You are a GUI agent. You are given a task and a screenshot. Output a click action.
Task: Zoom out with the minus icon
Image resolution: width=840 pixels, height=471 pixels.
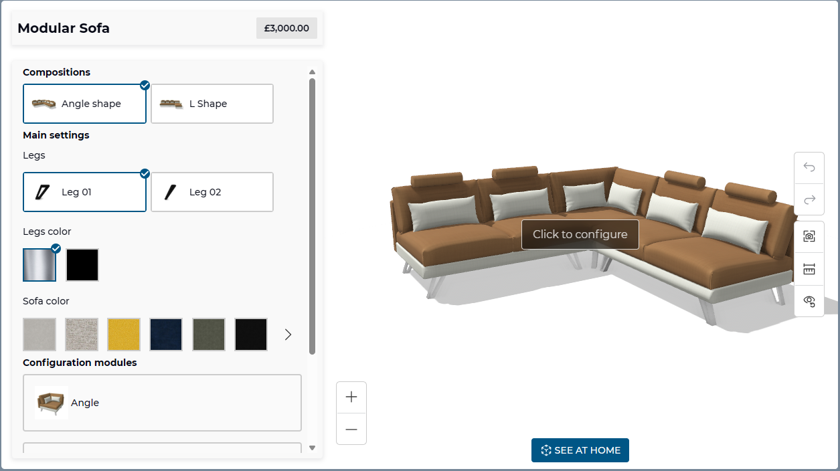pyautogui.click(x=351, y=429)
